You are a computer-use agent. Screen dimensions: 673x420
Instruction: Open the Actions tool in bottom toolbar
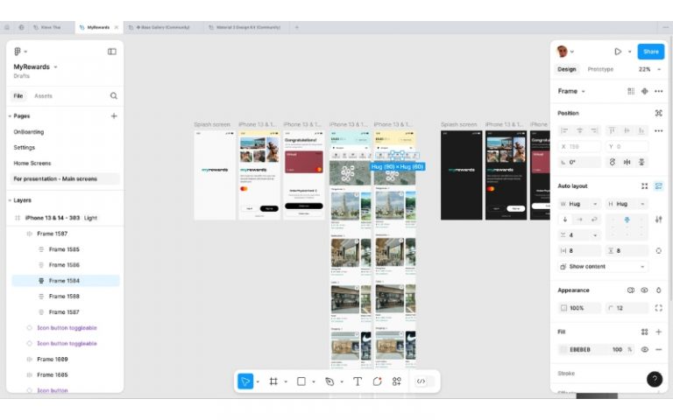click(397, 381)
